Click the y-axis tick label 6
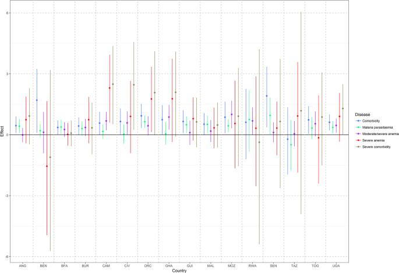399x273 pixels. (x=7, y=13)
